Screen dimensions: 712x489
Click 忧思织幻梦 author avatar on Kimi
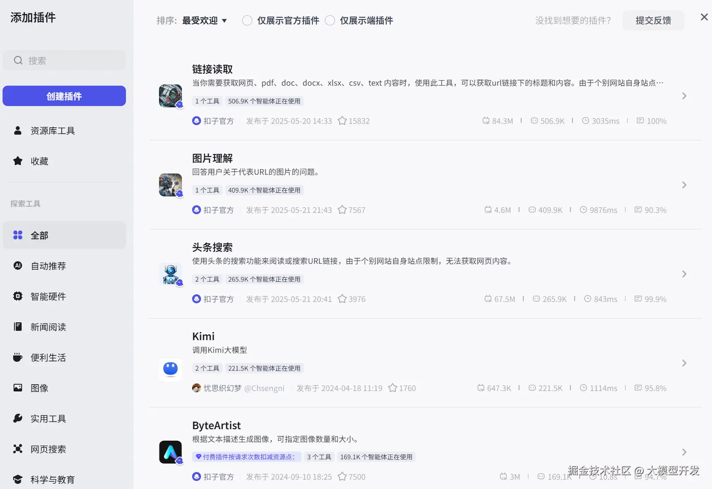(196, 388)
